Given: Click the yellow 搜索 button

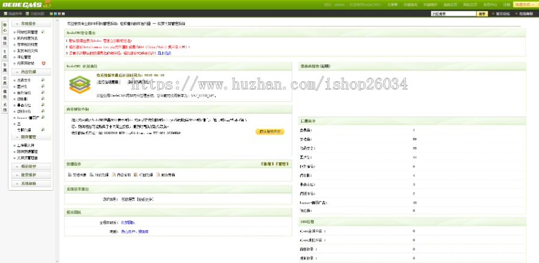Looking at the screenshot, I should [482, 14].
